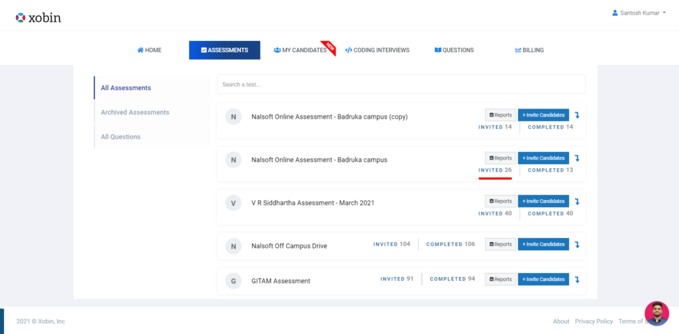679x334 pixels.
Task: Expand arrow for Badruka campus (copy)
Action: click(x=577, y=115)
